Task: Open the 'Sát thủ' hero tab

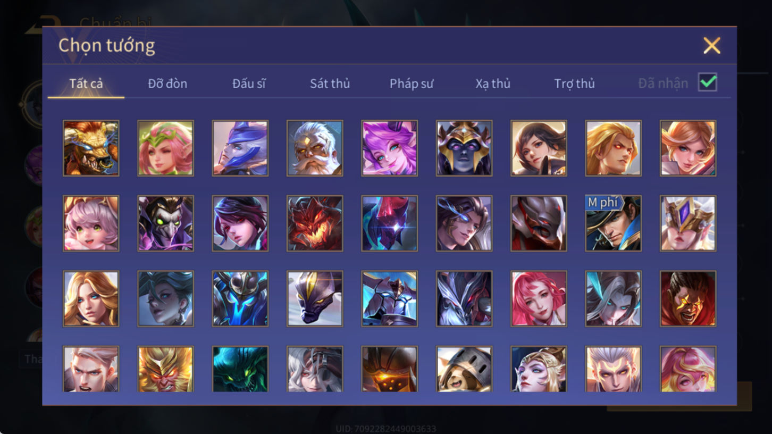Action: click(x=330, y=84)
